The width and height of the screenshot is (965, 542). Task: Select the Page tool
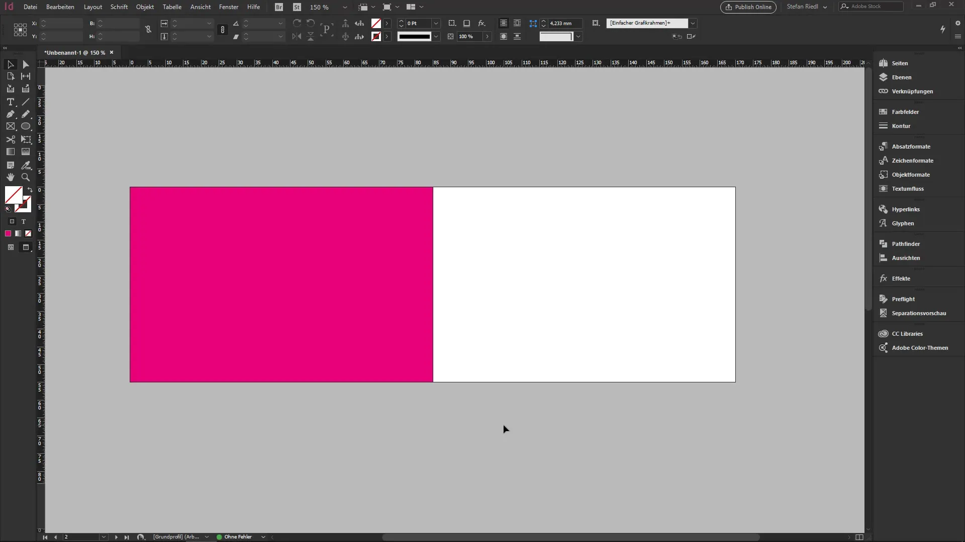click(x=10, y=76)
